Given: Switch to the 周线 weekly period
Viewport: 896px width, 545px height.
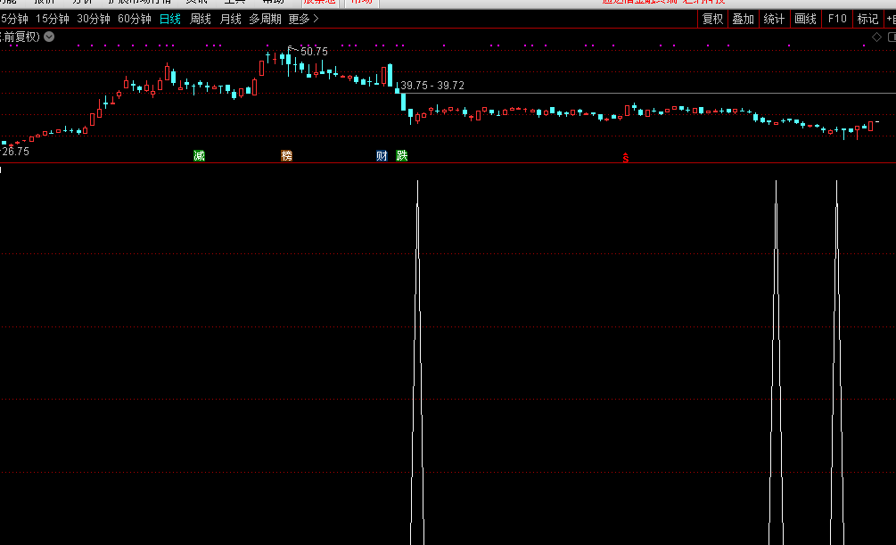Looking at the screenshot, I should click(x=201, y=19).
